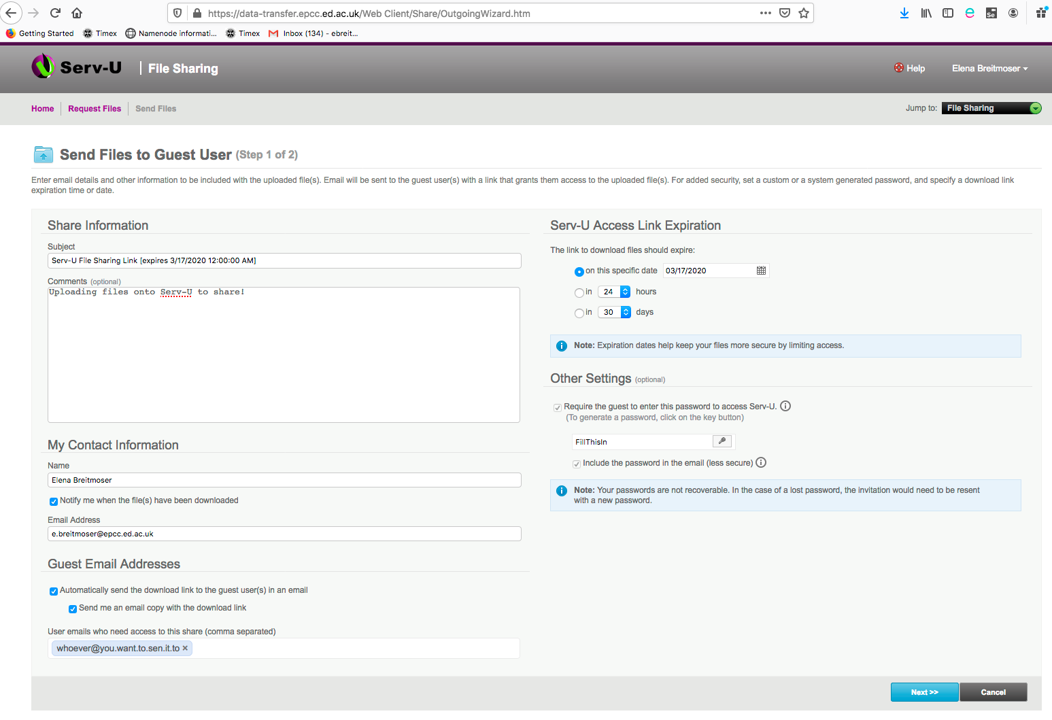The width and height of the screenshot is (1052, 720).
Task: Click the tracking protection shield icon
Action: (x=177, y=13)
